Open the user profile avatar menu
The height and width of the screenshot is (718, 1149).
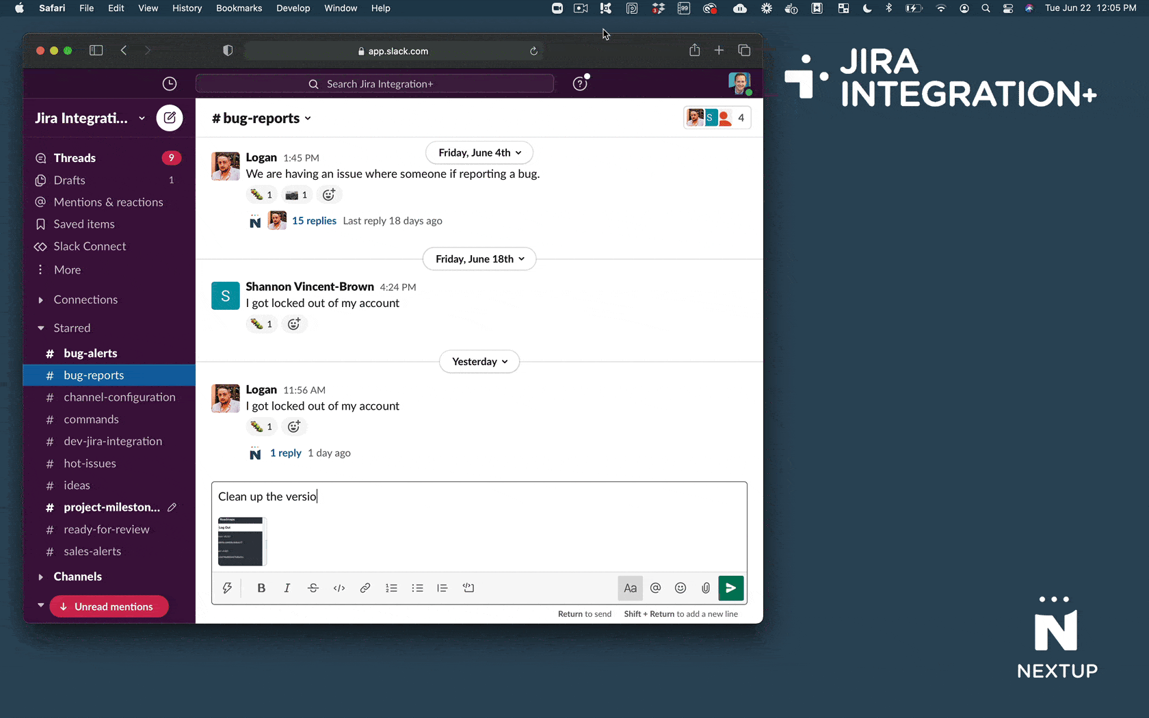coord(739,83)
